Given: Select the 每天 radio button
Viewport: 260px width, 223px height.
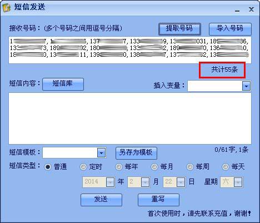Looking at the screenshot, I should pyautogui.click(x=226, y=167).
